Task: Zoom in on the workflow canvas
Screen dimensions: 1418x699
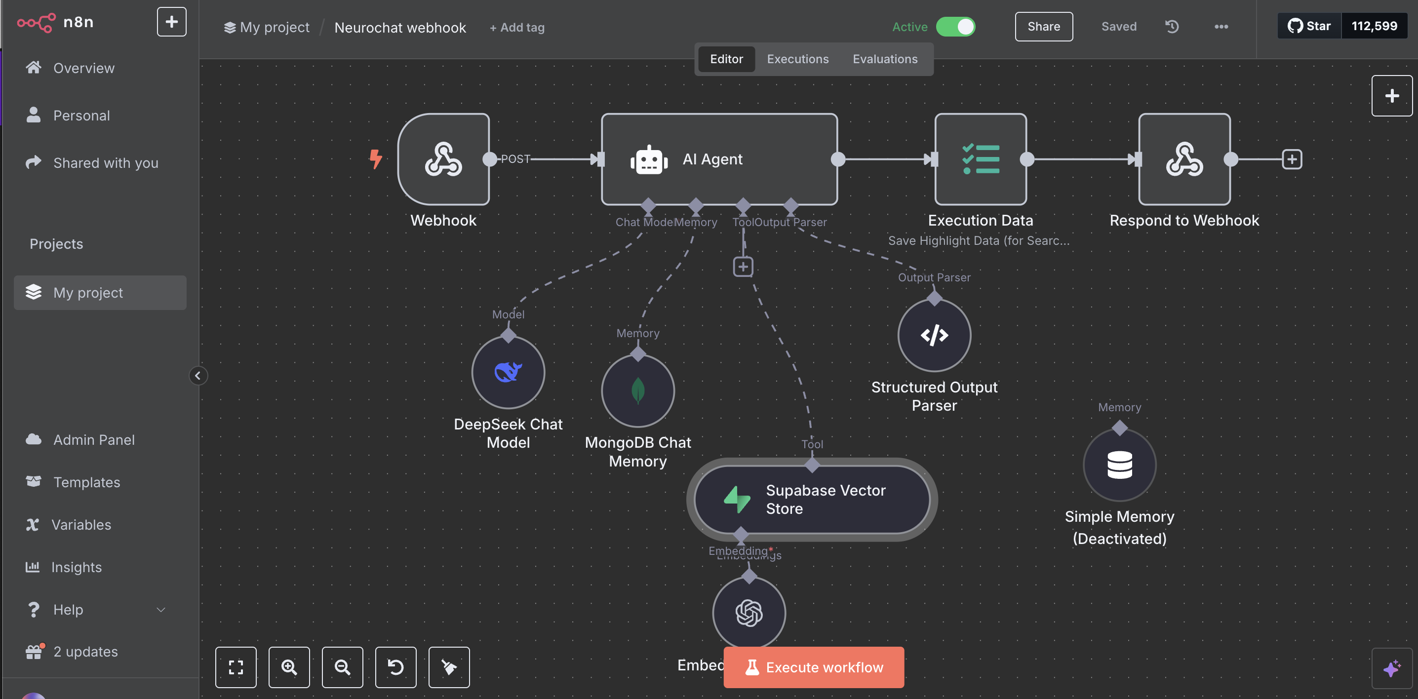Action: click(x=289, y=666)
